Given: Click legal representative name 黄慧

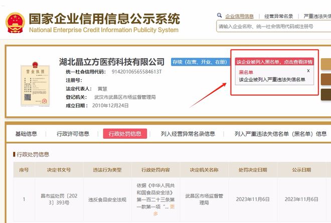Looking at the screenshot, I should (102, 89).
